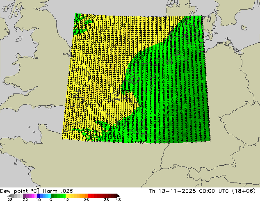This screenshot has height=201, width=260.
Task: Click the legend label '-28'
Action: coord(8,199)
